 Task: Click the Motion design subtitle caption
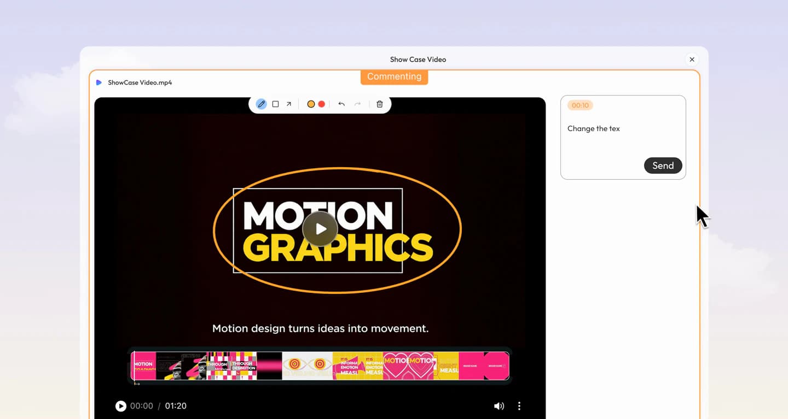point(320,328)
